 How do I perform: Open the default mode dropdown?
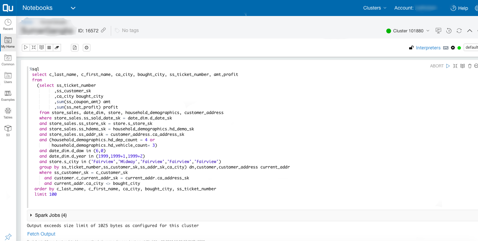471,47
